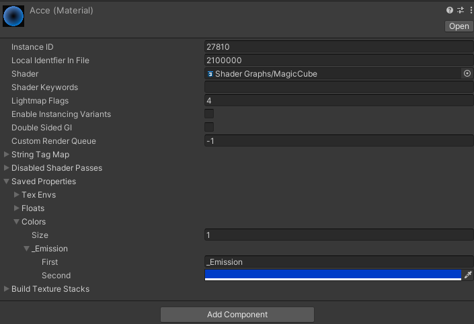The width and height of the screenshot is (474, 324).
Task: Pick a color with the eyedropper
Action: tap(468, 275)
